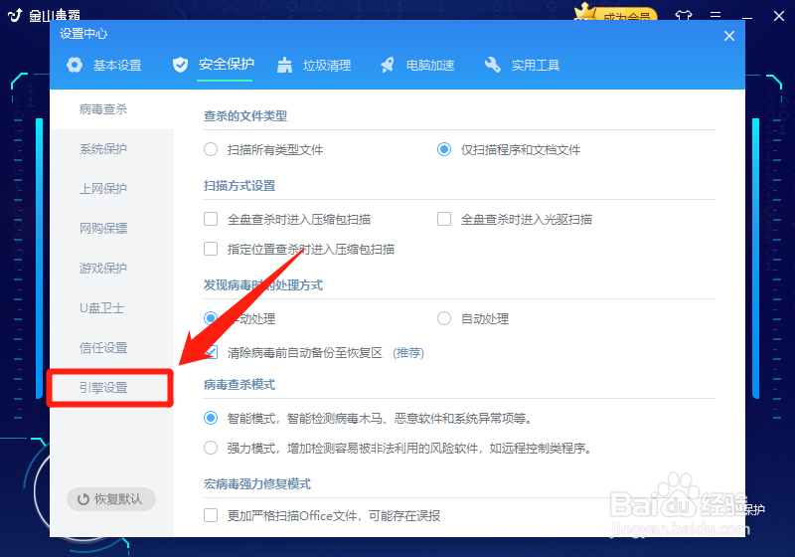Image resolution: width=795 pixels, height=557 pixels.
Task: Open the 垃圾清理 tab
Action: [x=314, y=65]
